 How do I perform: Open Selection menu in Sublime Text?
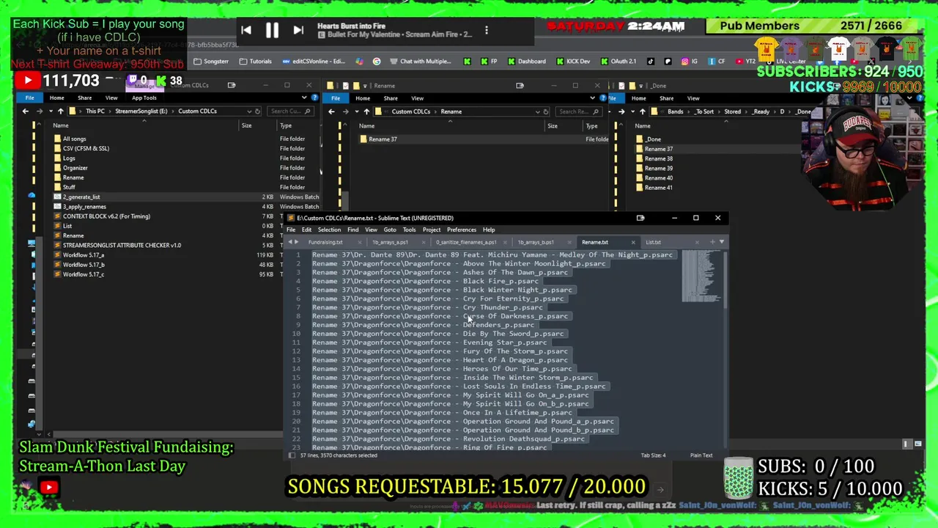(329, 230)
